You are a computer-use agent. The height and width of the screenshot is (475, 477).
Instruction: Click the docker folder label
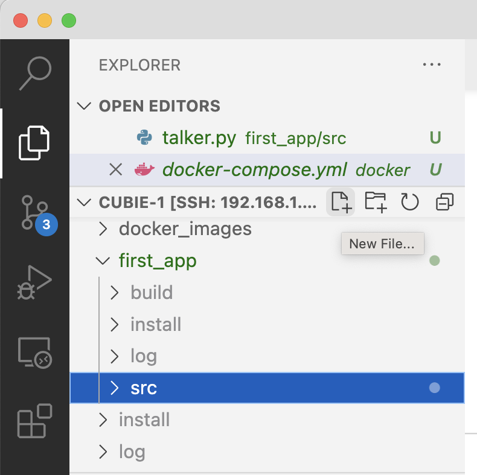pos(383,170)
